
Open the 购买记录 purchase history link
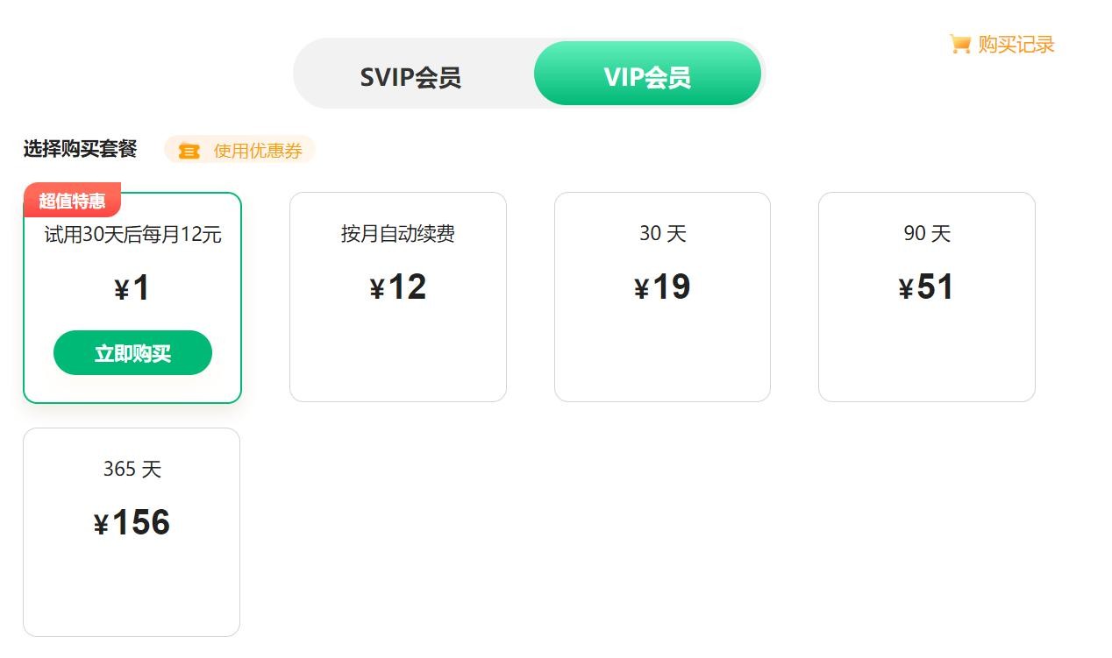[1016, 45]
